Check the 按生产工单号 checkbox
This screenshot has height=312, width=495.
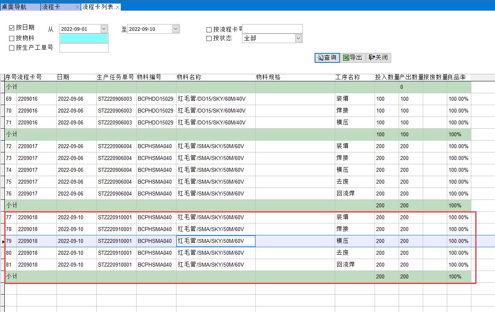click(x=11, y=48)
